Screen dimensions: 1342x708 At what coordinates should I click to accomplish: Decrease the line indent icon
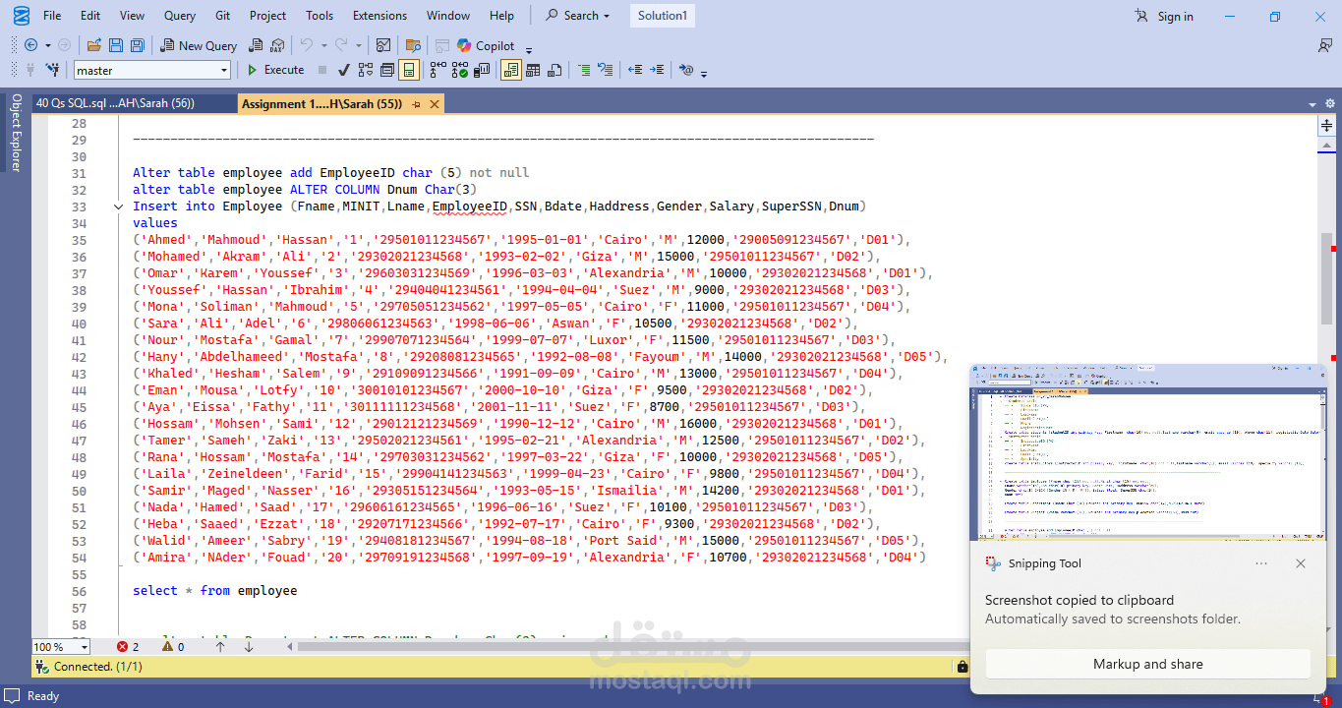(x=635, y=70)
